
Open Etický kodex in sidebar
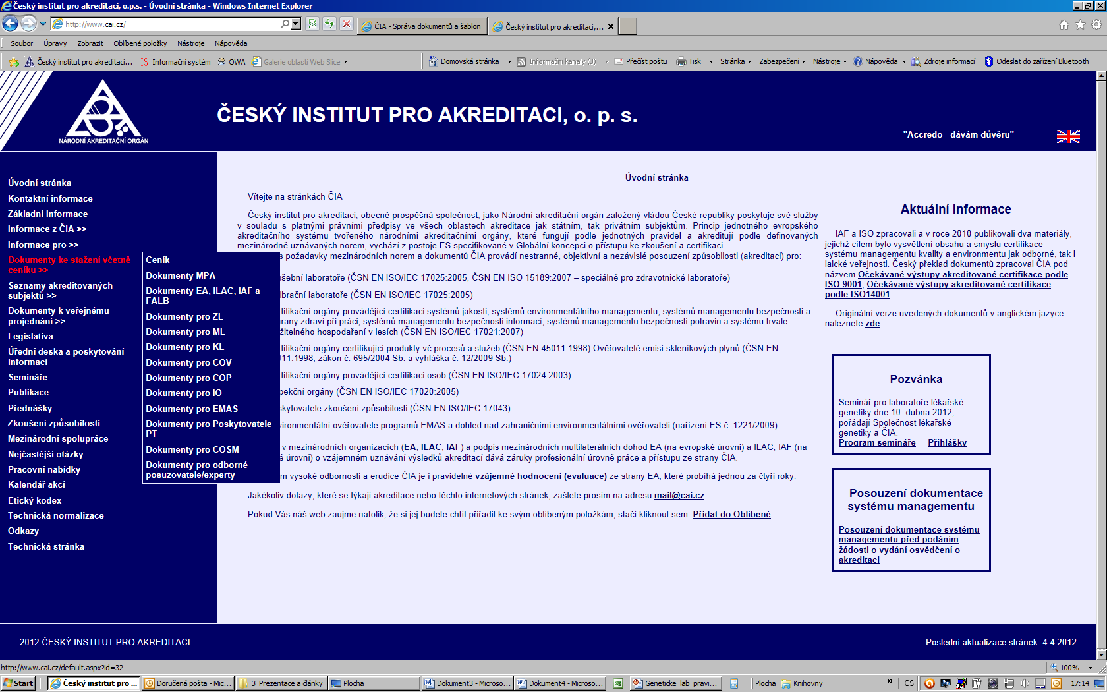tap(34, 500)
